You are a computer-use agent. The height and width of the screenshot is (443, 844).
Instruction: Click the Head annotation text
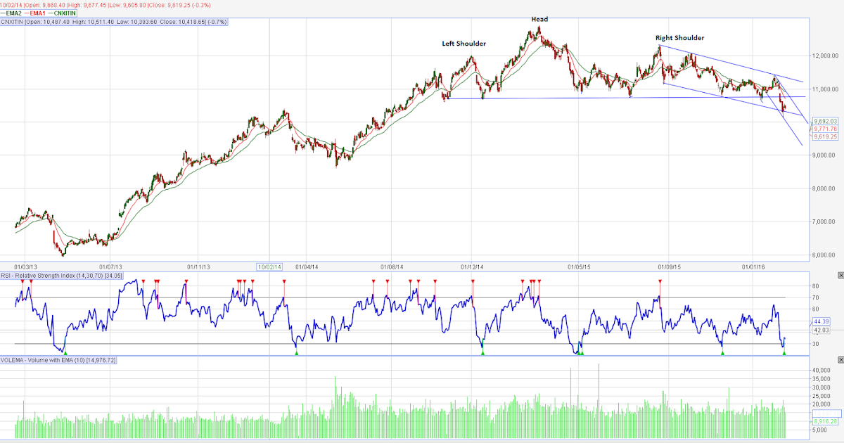[x=539, y=19]
